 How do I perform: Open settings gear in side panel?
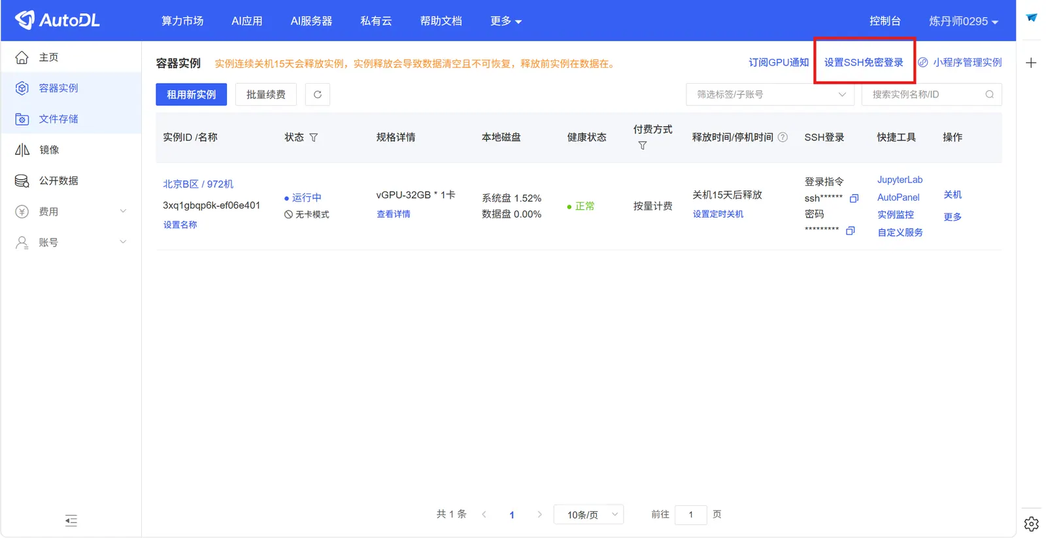1031,524
